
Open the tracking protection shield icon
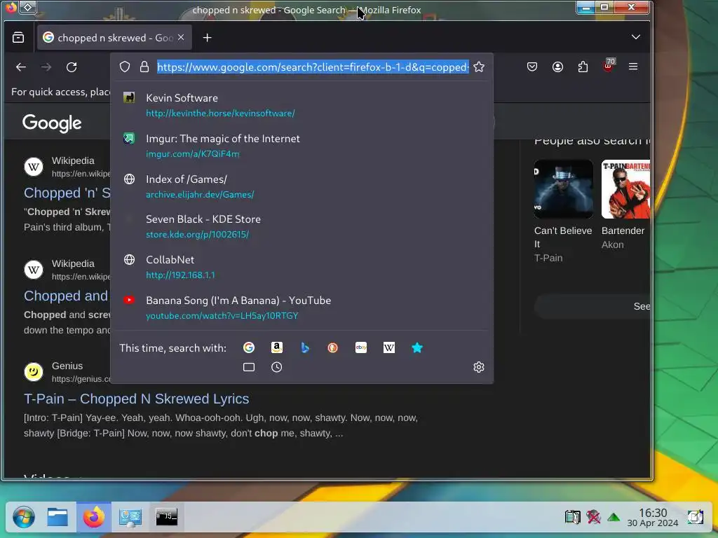(125, 67)
